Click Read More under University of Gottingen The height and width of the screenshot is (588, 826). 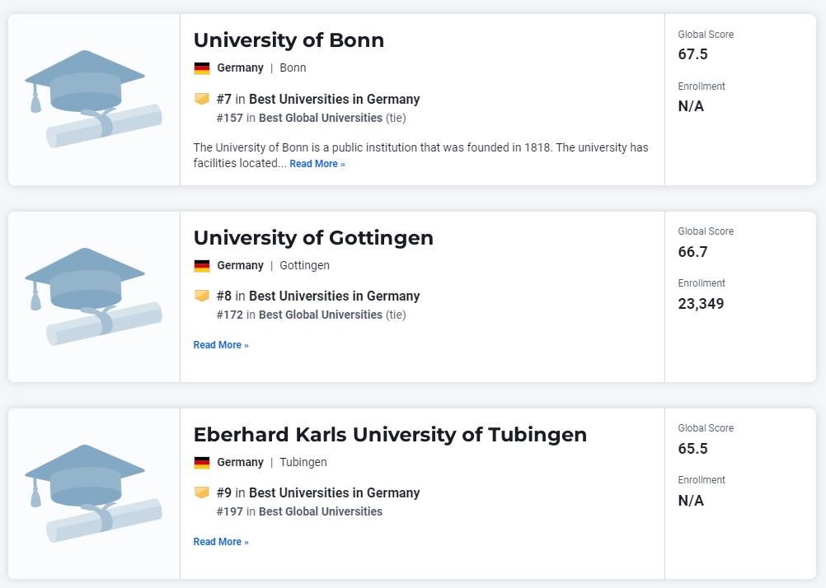pos(221,345)
